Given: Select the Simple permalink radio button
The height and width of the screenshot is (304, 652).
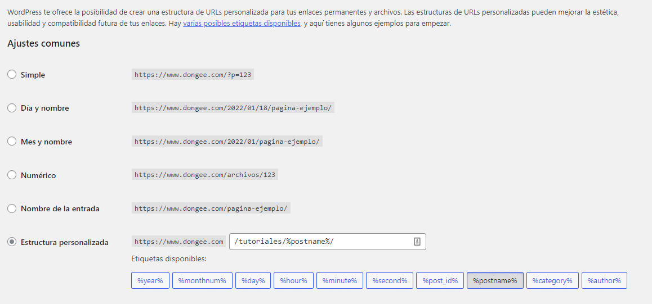Looking at the screenshot, I should click(x=12, y=75).
